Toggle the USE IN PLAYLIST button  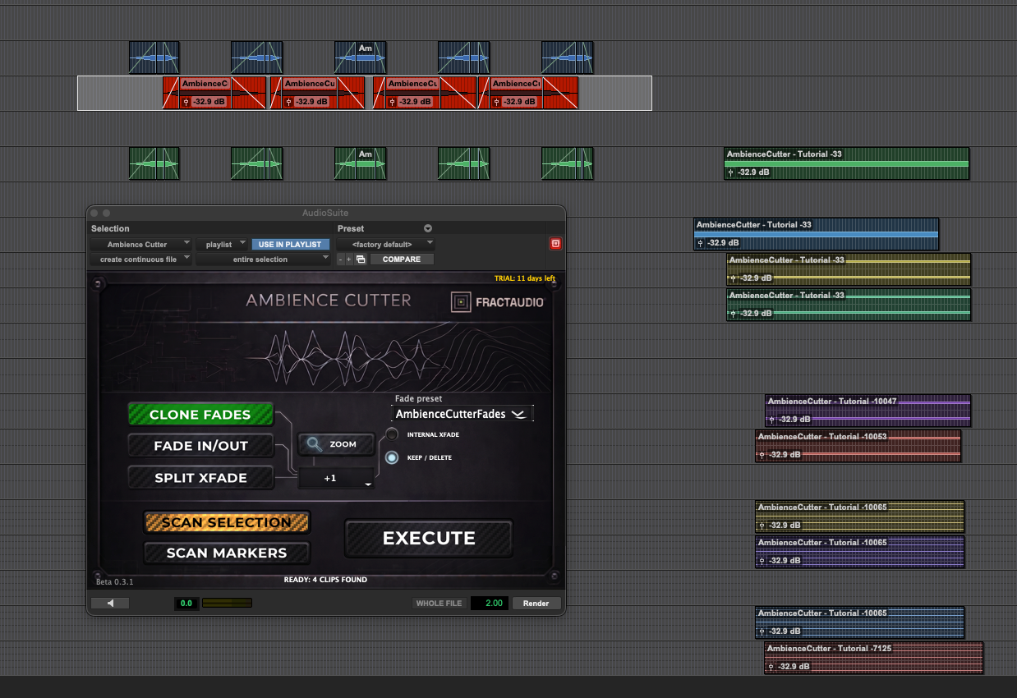click(291, 244)
